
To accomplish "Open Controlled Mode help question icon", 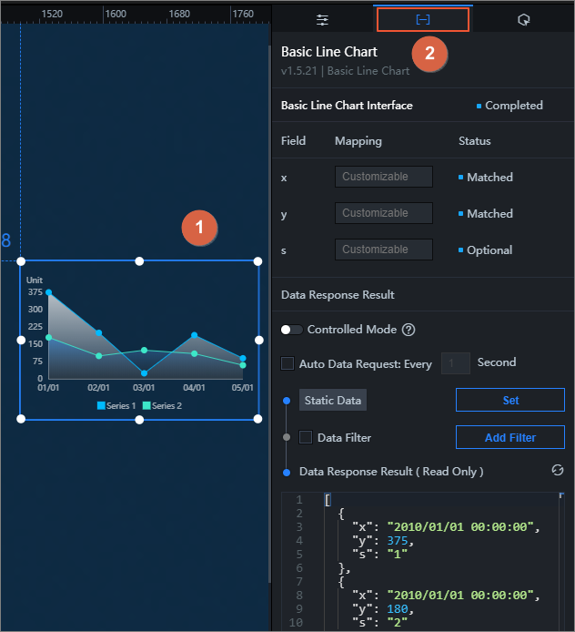I will 409,330.
